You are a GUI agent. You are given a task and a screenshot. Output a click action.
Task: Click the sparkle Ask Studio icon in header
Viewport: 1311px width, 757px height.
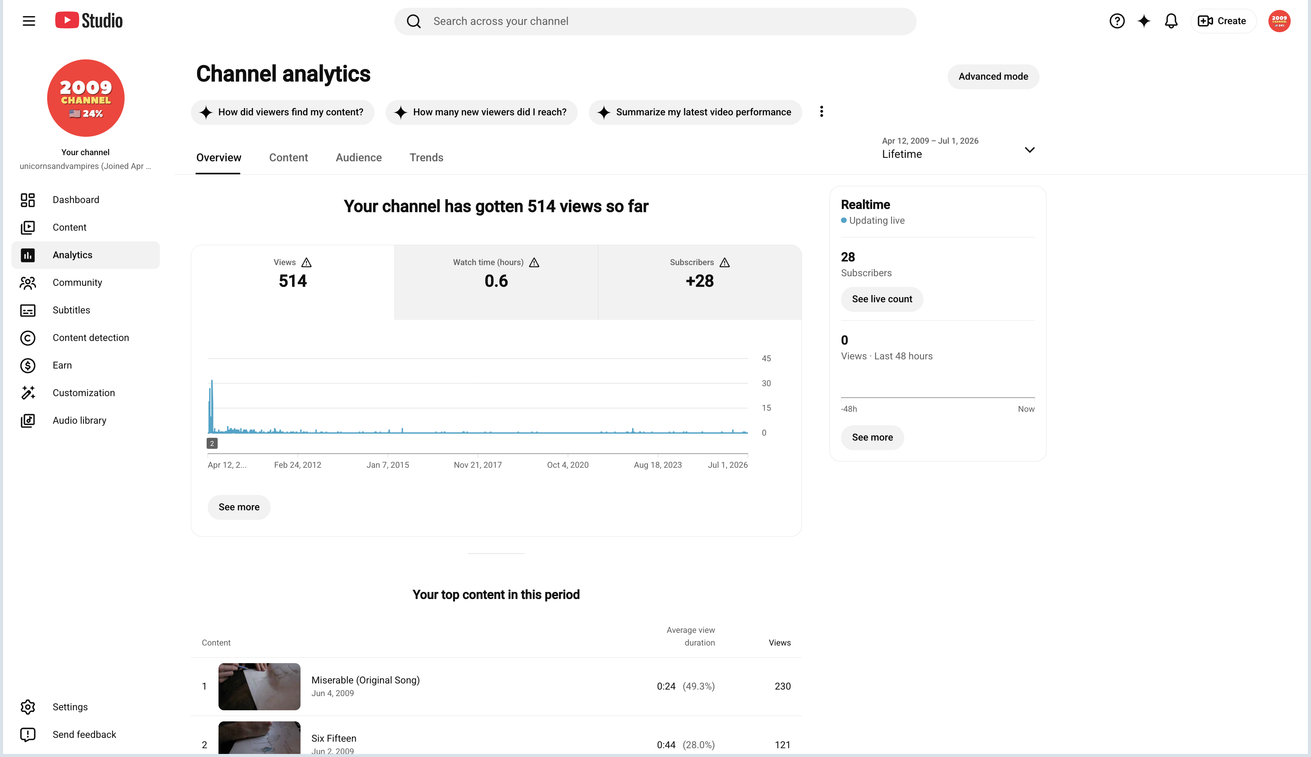pyautogui.click(x=1144, y=21)
